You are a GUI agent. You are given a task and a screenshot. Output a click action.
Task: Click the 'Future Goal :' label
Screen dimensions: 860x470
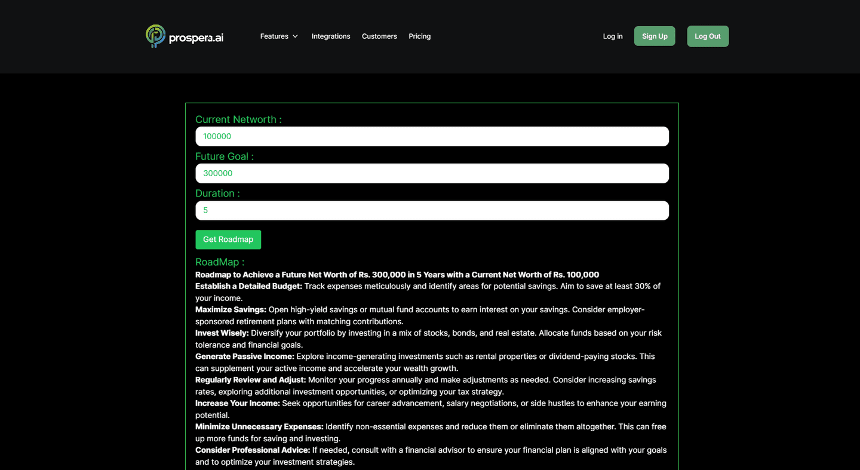pyautogui.click(x=225, y=156)
